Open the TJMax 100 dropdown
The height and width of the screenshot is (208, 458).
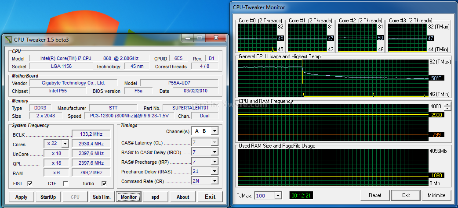tap(278, 195)
